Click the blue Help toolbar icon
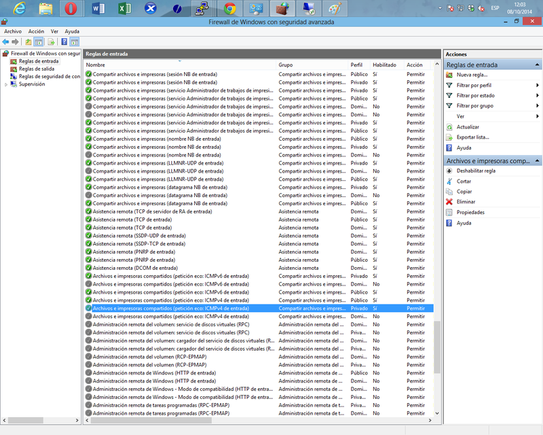The image size is (543, 435). (64, 41)
